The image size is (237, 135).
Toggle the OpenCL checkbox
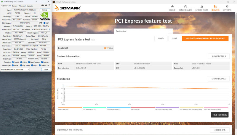(x=13, y=62)
